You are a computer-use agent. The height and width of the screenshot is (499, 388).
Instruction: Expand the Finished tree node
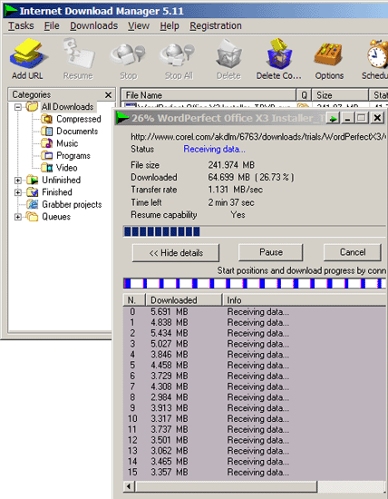pyautogui.click(x=18, y=192)
